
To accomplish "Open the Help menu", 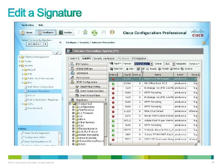I will point(41,25).
